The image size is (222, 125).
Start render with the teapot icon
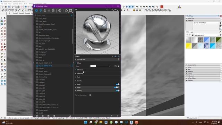(x=66, y=11)
